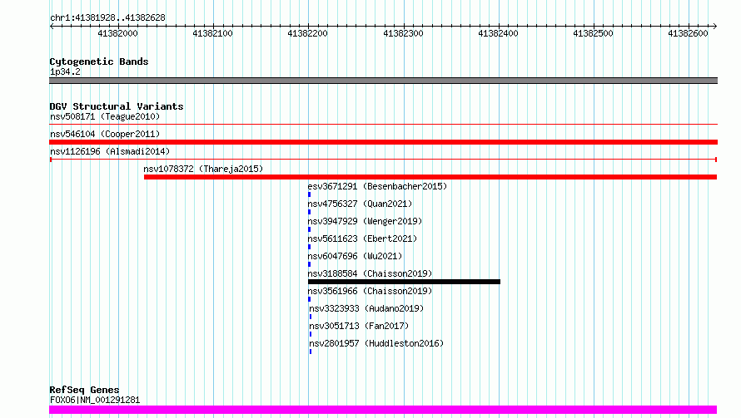Click the chr1:41381928..41382628 coordinate label
The height and width of the screenshot is (418, 741).
tap(107, 18)
